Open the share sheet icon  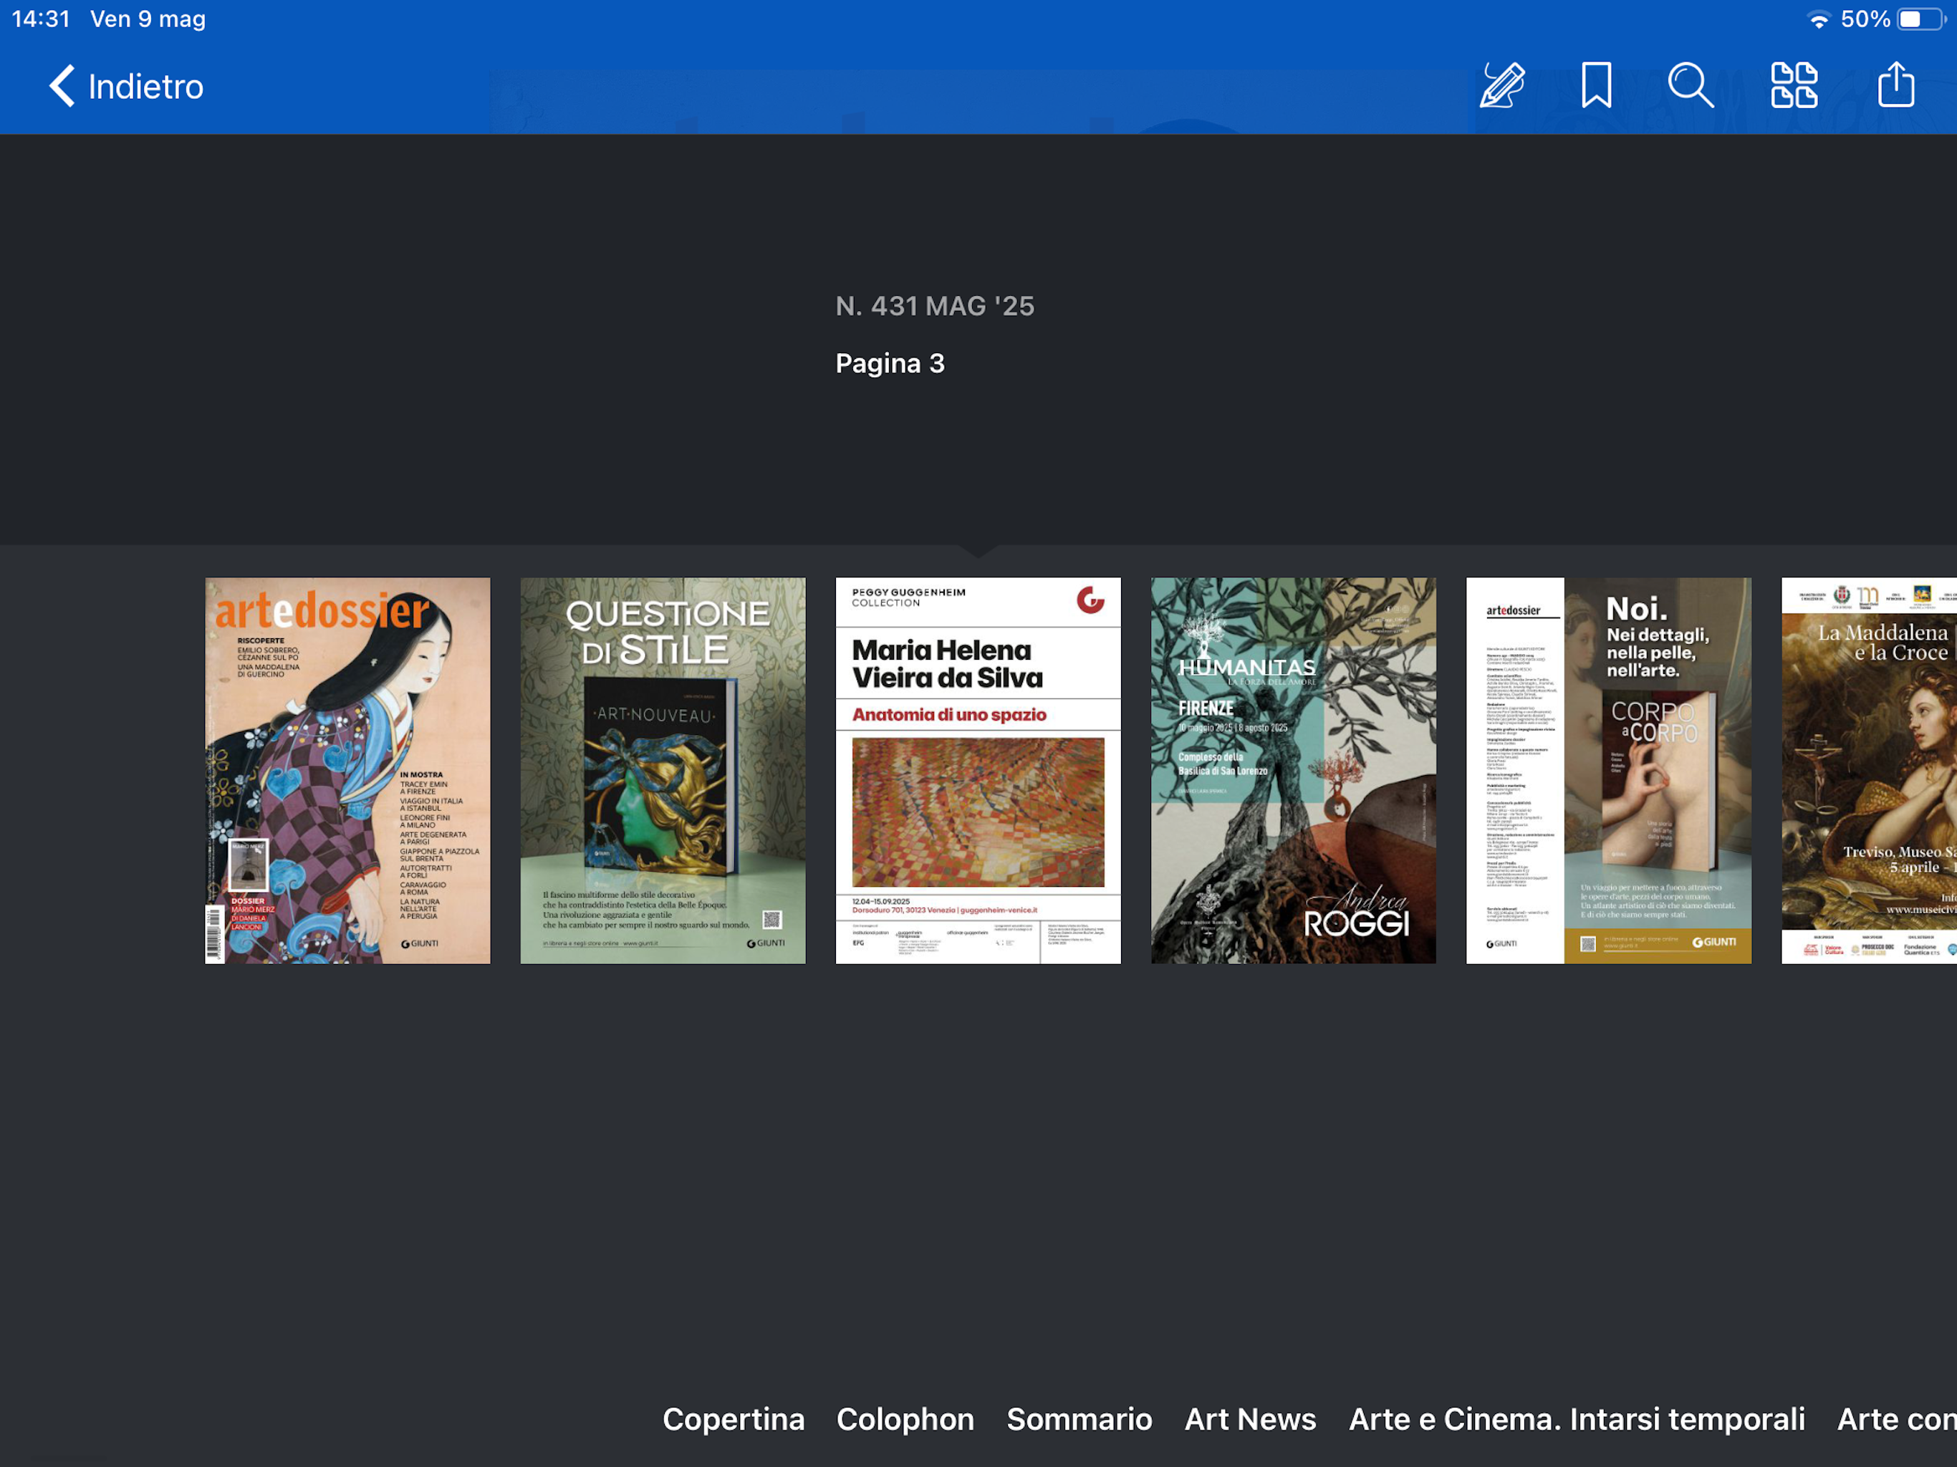tap(1895, 86)
